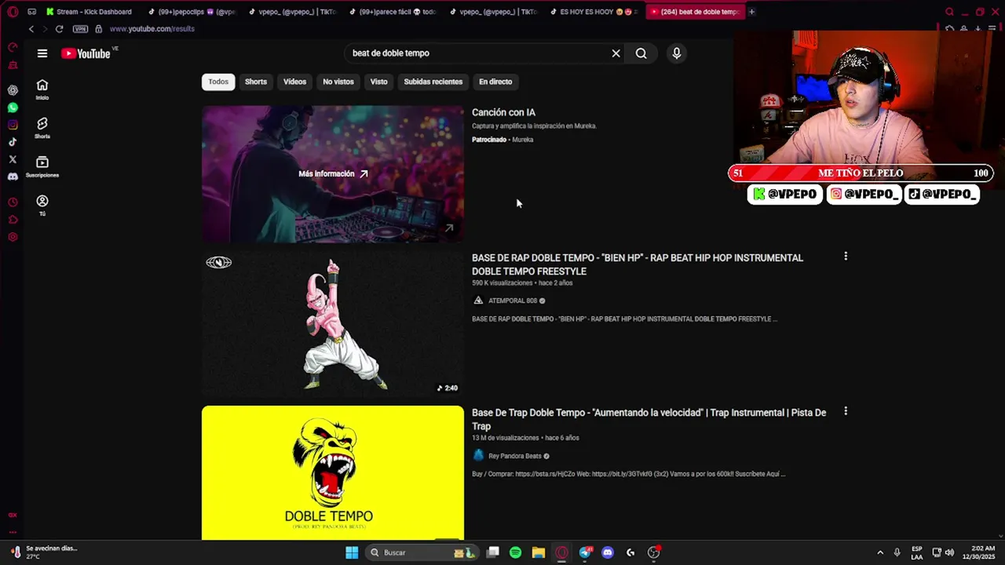Open a new browser tab with plus
This screenshot has height=565, width=1005.
(x=751, y=12)
